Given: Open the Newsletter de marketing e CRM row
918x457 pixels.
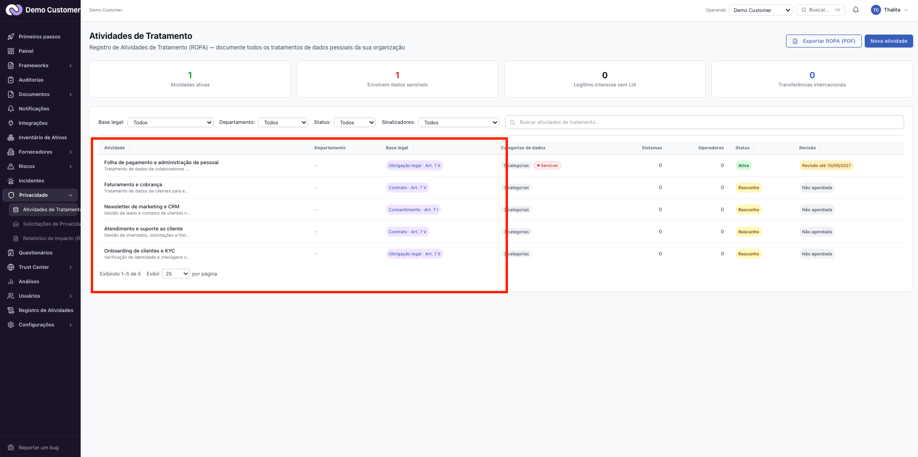Looking at the screenshot, I should 501,209.
